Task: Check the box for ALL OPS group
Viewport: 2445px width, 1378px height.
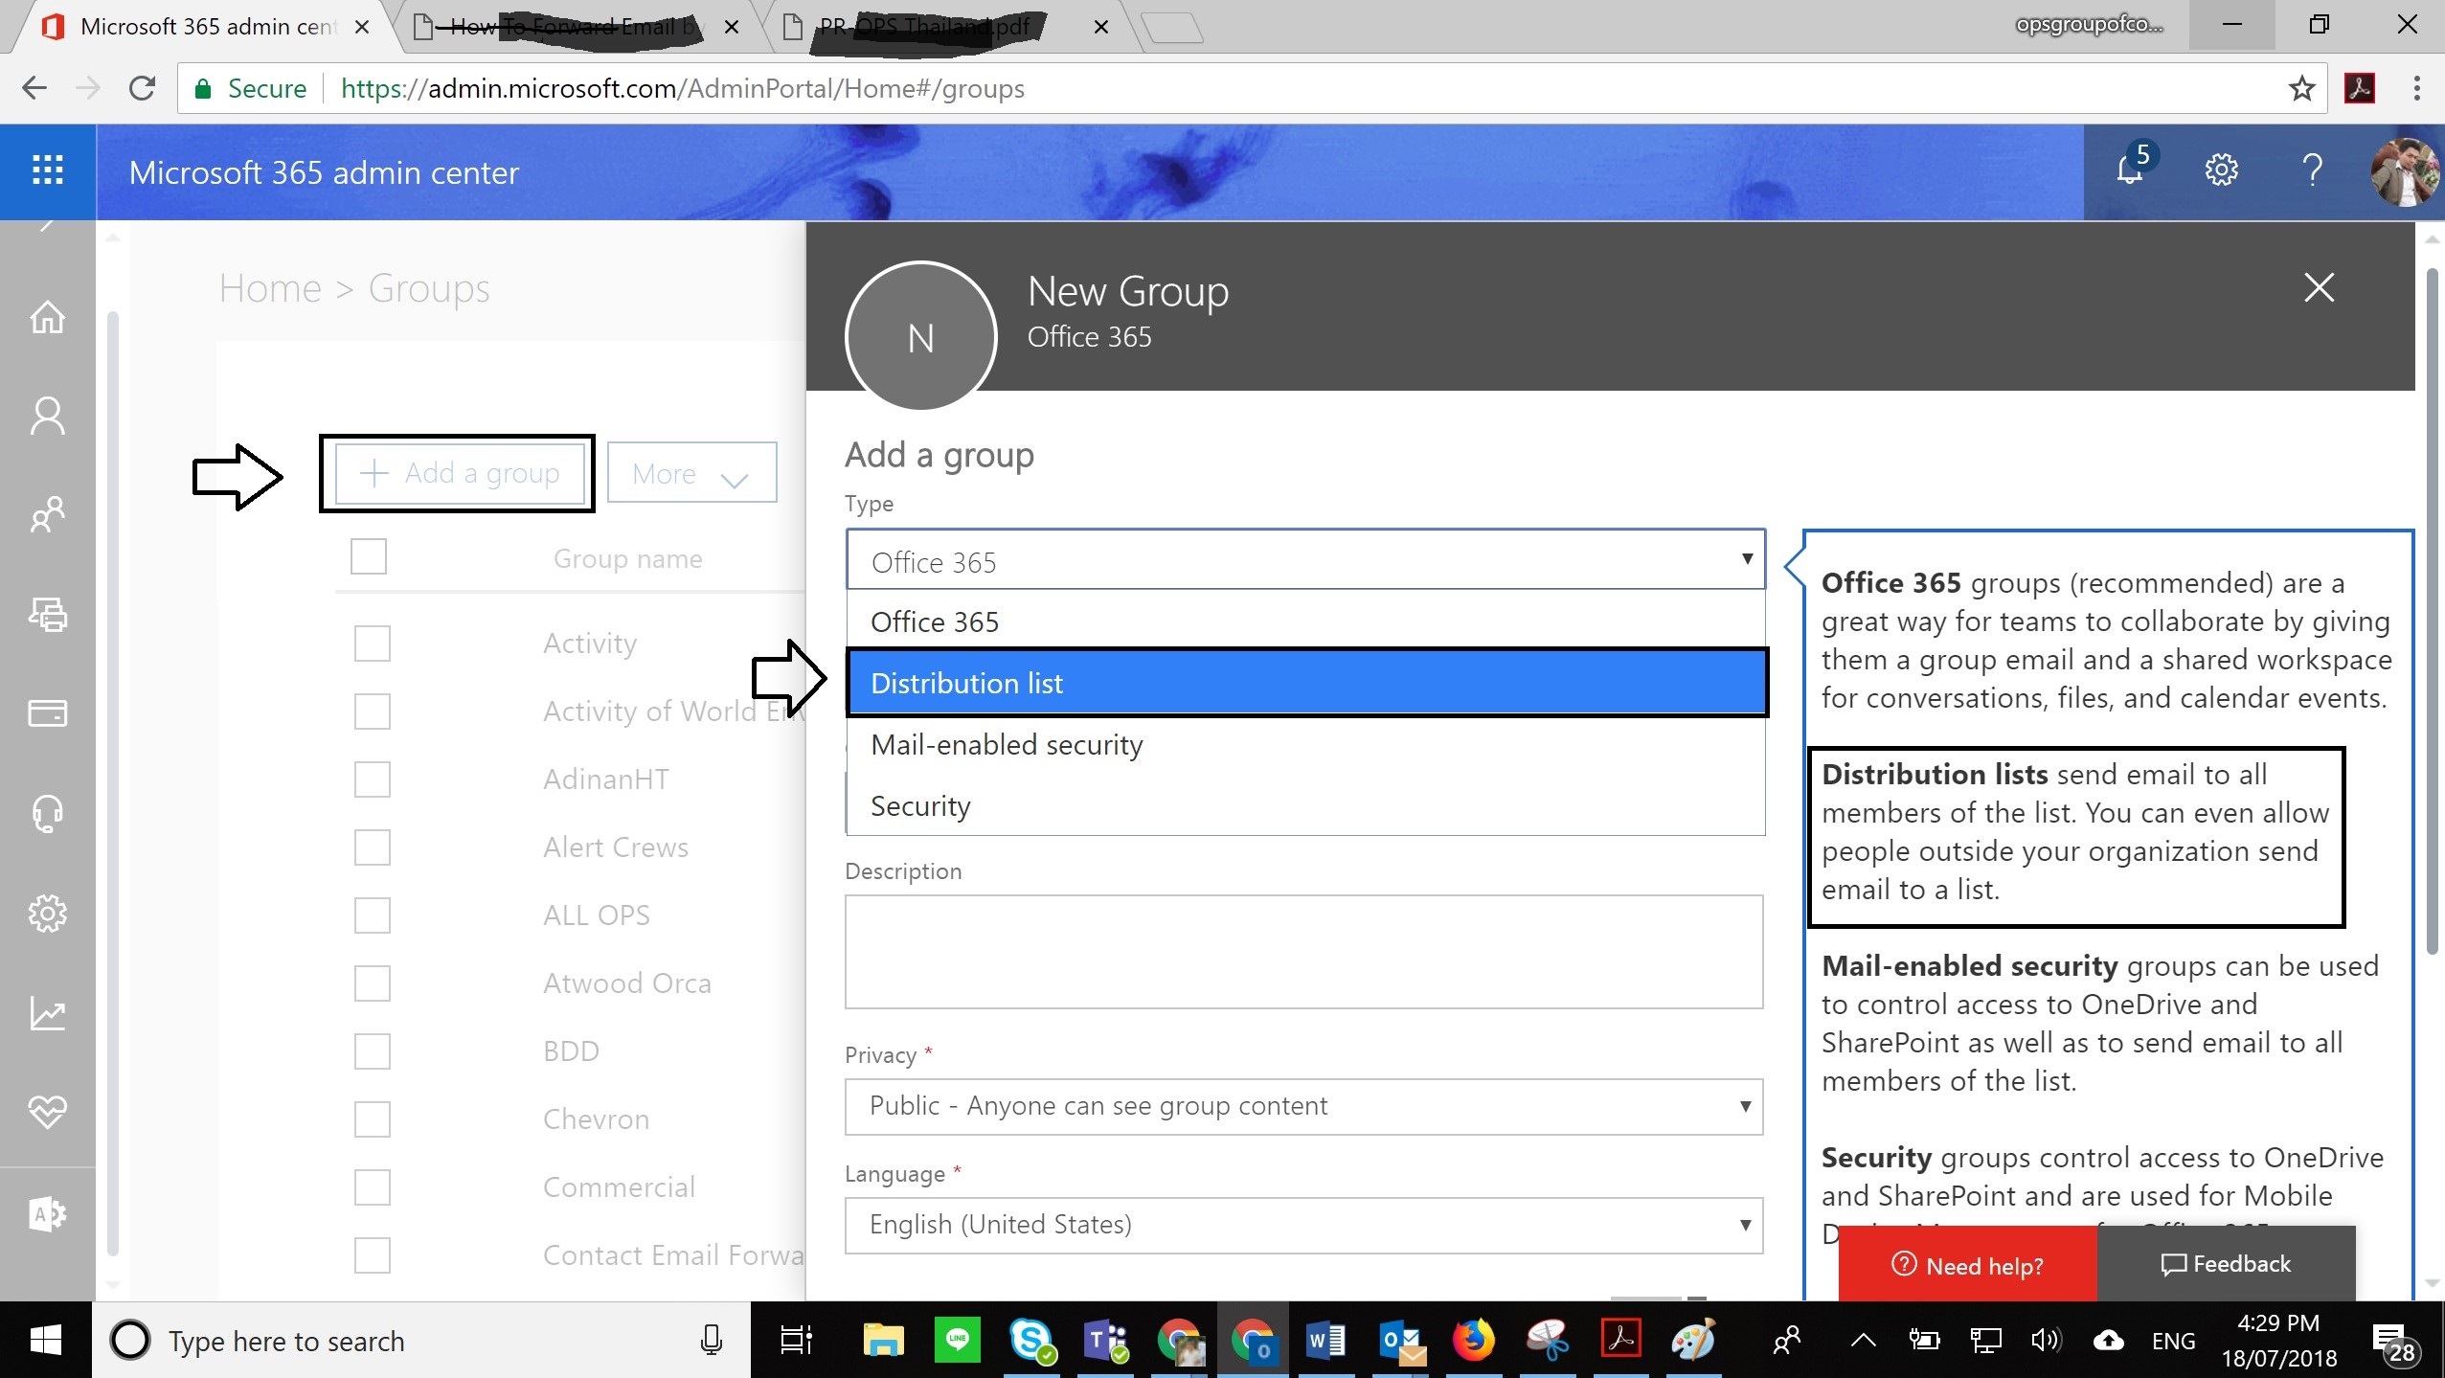Action: click(372, 915)
